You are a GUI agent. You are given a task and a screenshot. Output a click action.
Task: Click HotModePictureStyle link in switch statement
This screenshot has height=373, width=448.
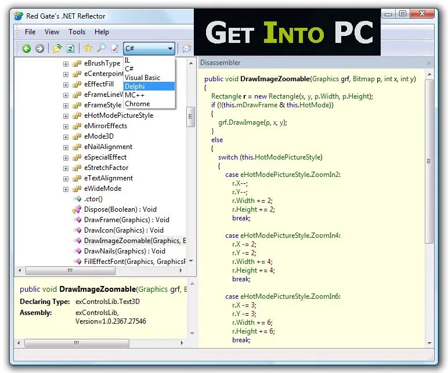coord(287,157)
